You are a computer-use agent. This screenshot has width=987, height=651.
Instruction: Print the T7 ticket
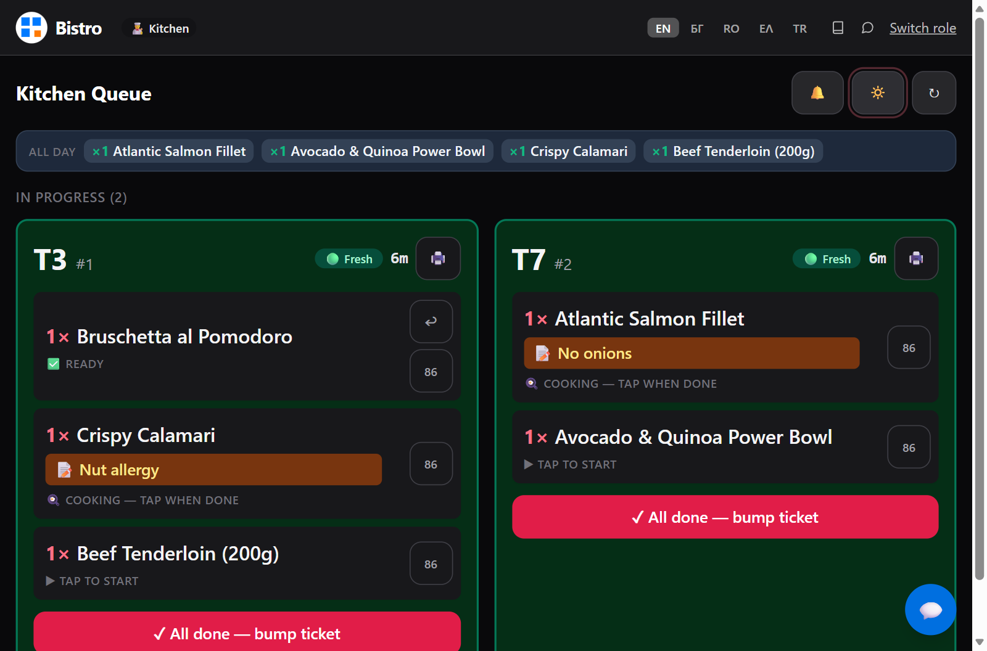[x=916, y=258]
